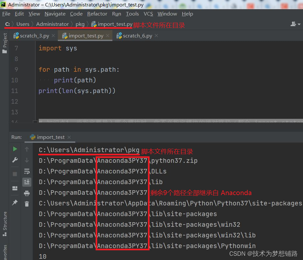Click the Down the stack trace arrow
This screenshot has height=260, width=303.
[27, 160]
